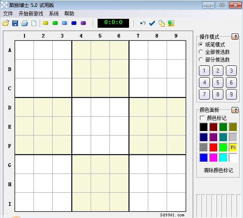Check the solution with the blue checkmark
Viewport: 243px width, 218px height.
[x=152, y=23]
